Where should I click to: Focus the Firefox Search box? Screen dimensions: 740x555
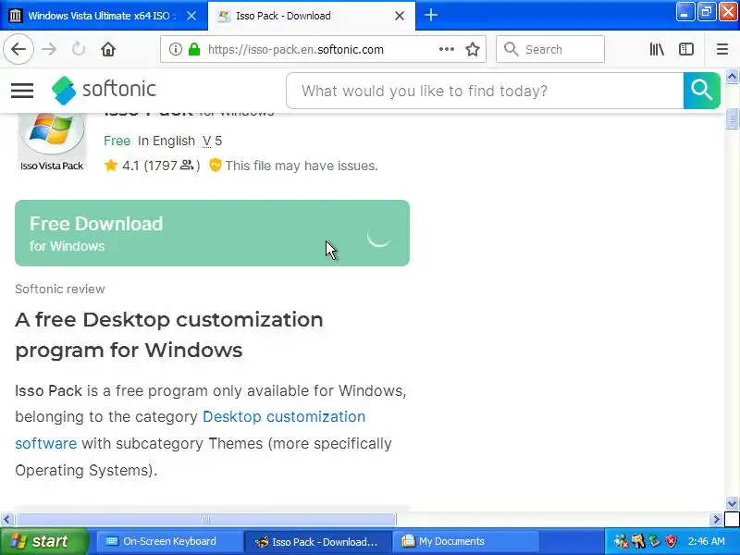click(x=550, y=49)
